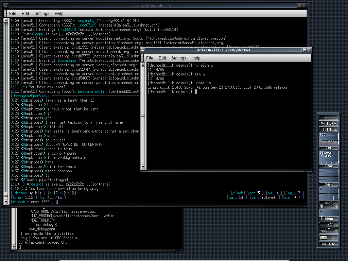Image resolution: width=348 pixels, height=261 pixels.
Task: Open File menu in kilik terminal
Action: 150,58
